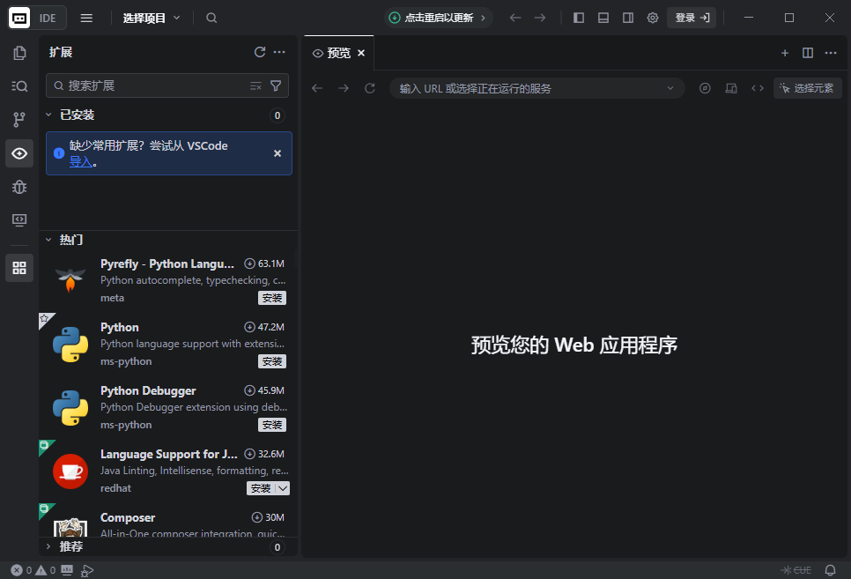
Task: Open running services URL dropdown arrow
Action: click(670, 88)
